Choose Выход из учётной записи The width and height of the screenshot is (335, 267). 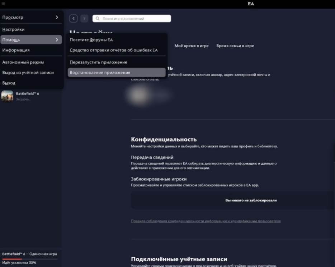[28, 72]
